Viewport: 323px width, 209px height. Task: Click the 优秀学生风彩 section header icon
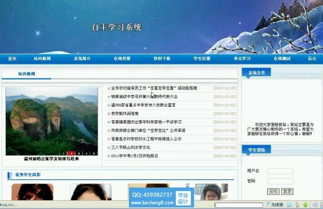point(10,175)
